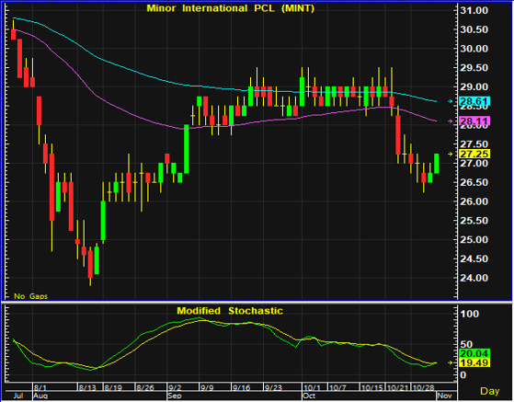Viewport: 514px width, 402px height.
Task: Select the magenta 28.11 moving average label
Action: point(474,121)
